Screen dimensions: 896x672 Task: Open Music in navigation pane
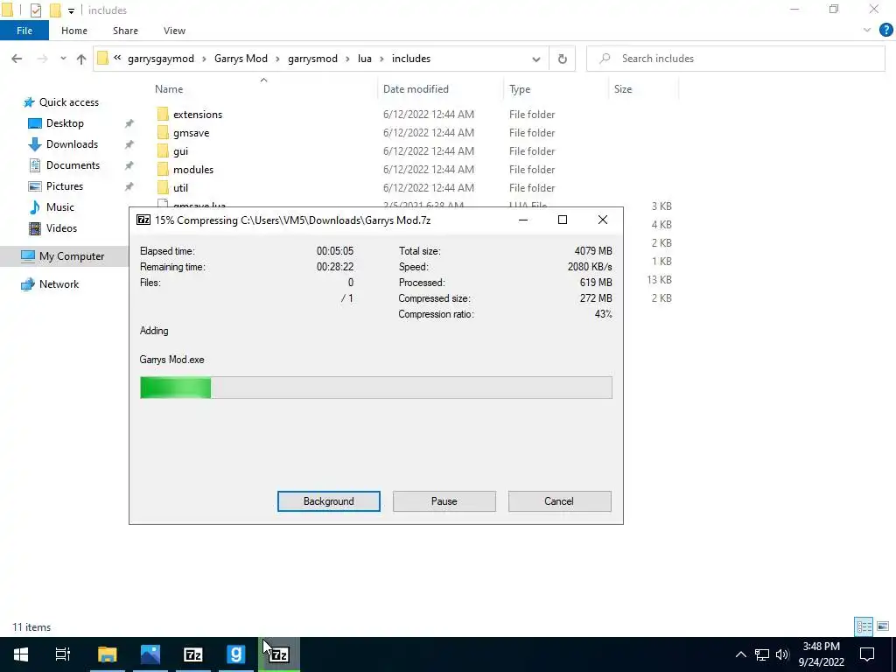pos(60,206)
